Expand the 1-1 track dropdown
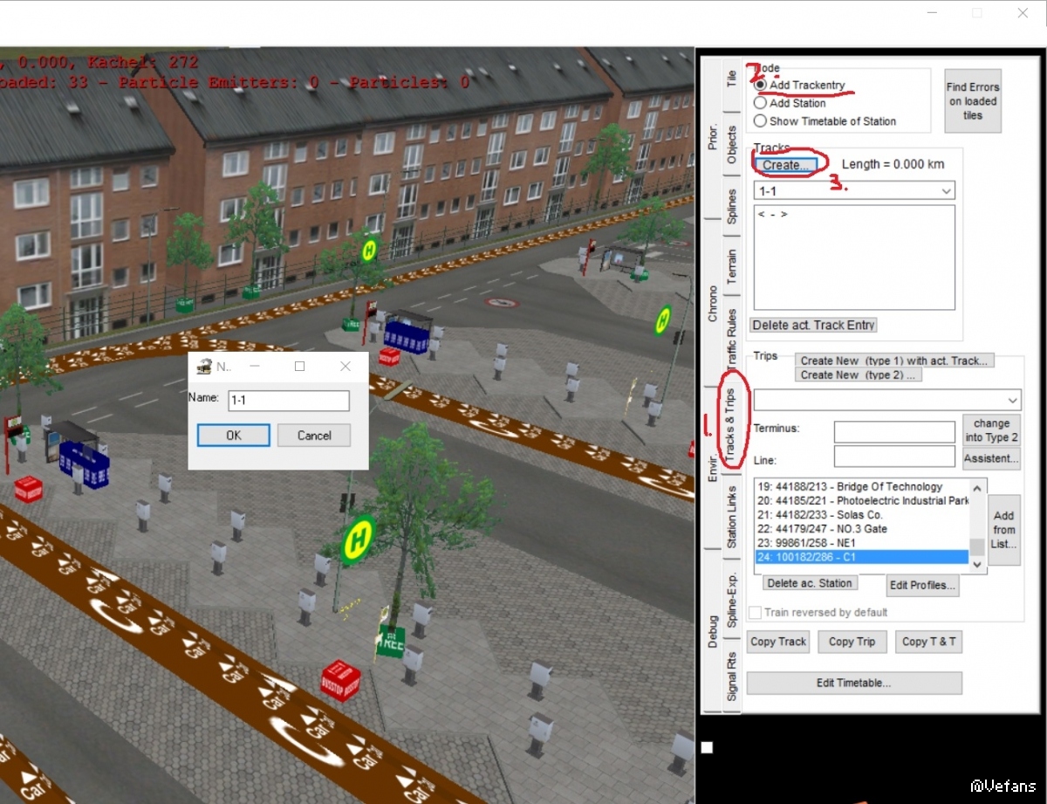1047x804 pixels. click(946, 191)
